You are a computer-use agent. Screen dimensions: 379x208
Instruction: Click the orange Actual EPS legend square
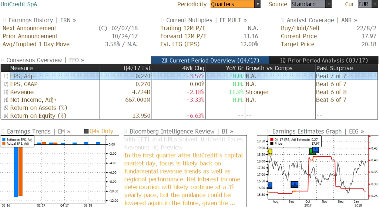coord(4,144)
